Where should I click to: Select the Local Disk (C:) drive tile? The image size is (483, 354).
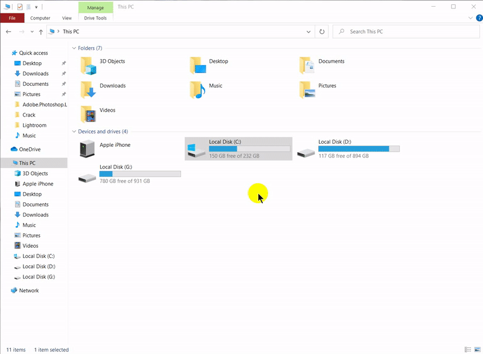pos(238,149)
